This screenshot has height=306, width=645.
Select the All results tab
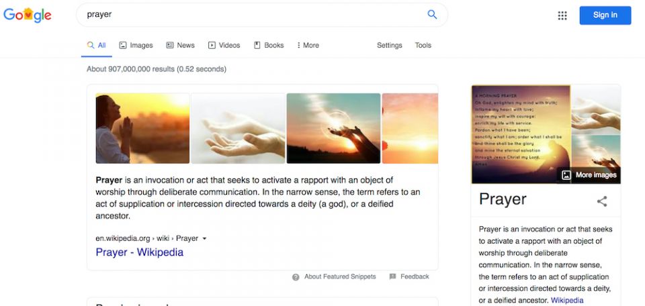pos(97,45)
